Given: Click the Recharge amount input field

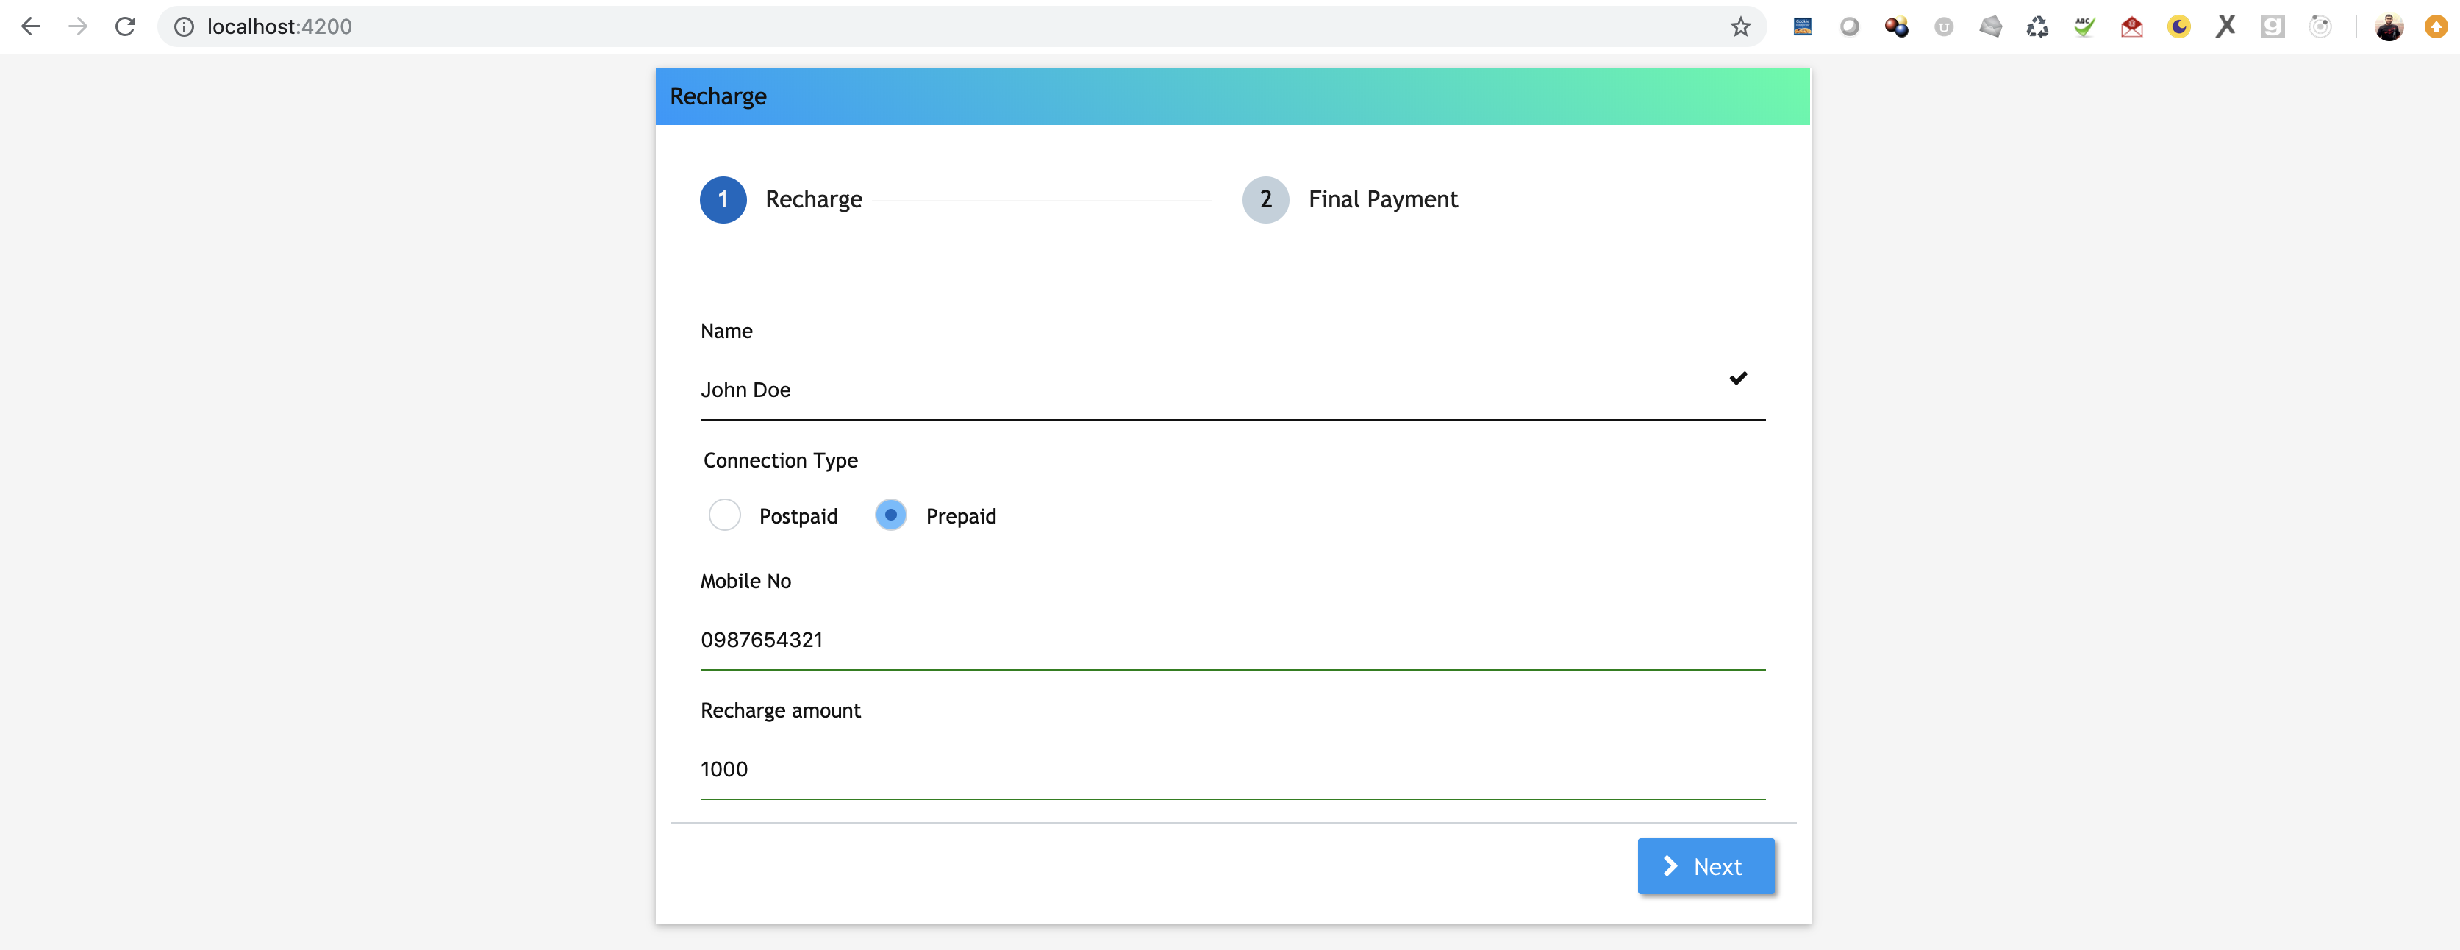Looking at the screenshot, I should coord(1231,769).
